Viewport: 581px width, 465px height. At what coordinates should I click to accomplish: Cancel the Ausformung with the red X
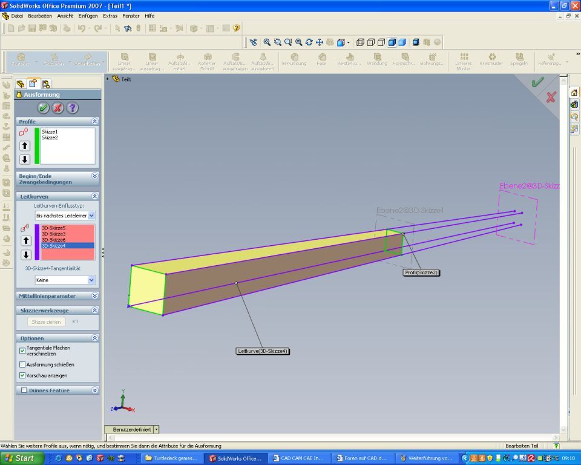click(57, 108)
